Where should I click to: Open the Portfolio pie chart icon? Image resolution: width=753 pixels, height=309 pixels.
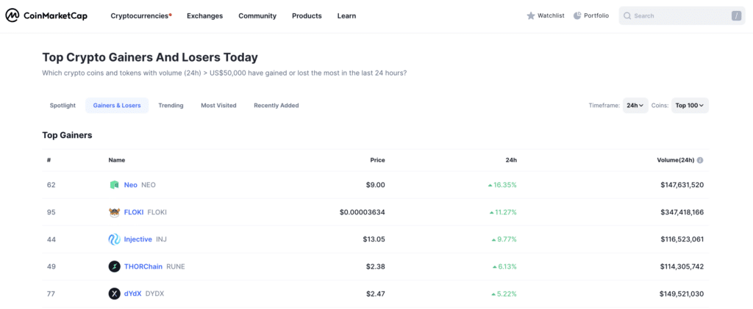tap(577, 15)
